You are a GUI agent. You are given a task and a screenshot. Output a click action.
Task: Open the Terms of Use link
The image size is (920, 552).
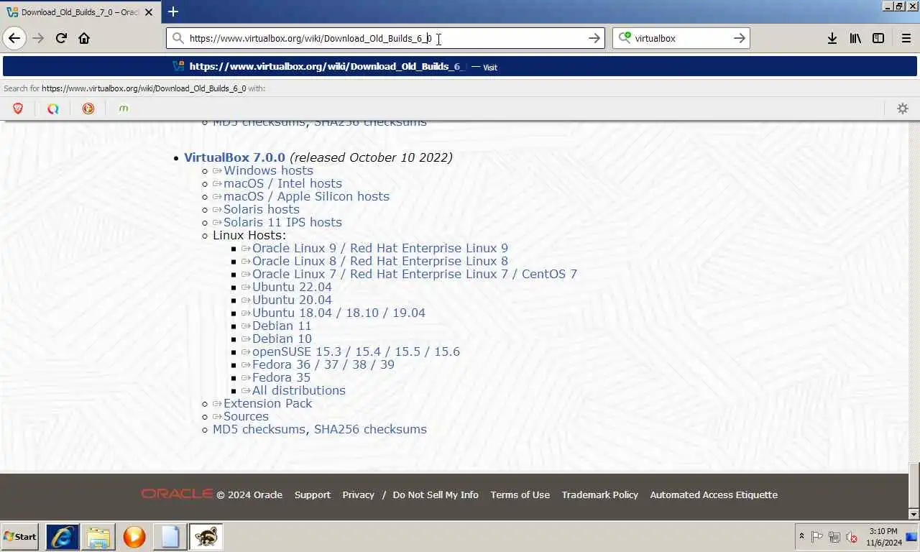click(x=520, y=494)
